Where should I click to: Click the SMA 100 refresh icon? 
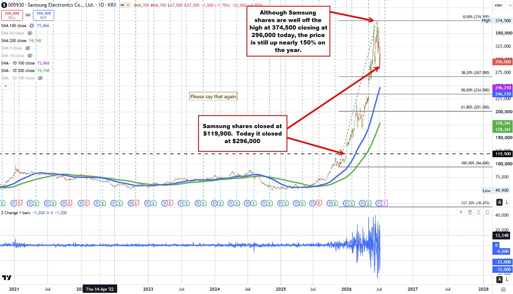click(x=32, y=25)
